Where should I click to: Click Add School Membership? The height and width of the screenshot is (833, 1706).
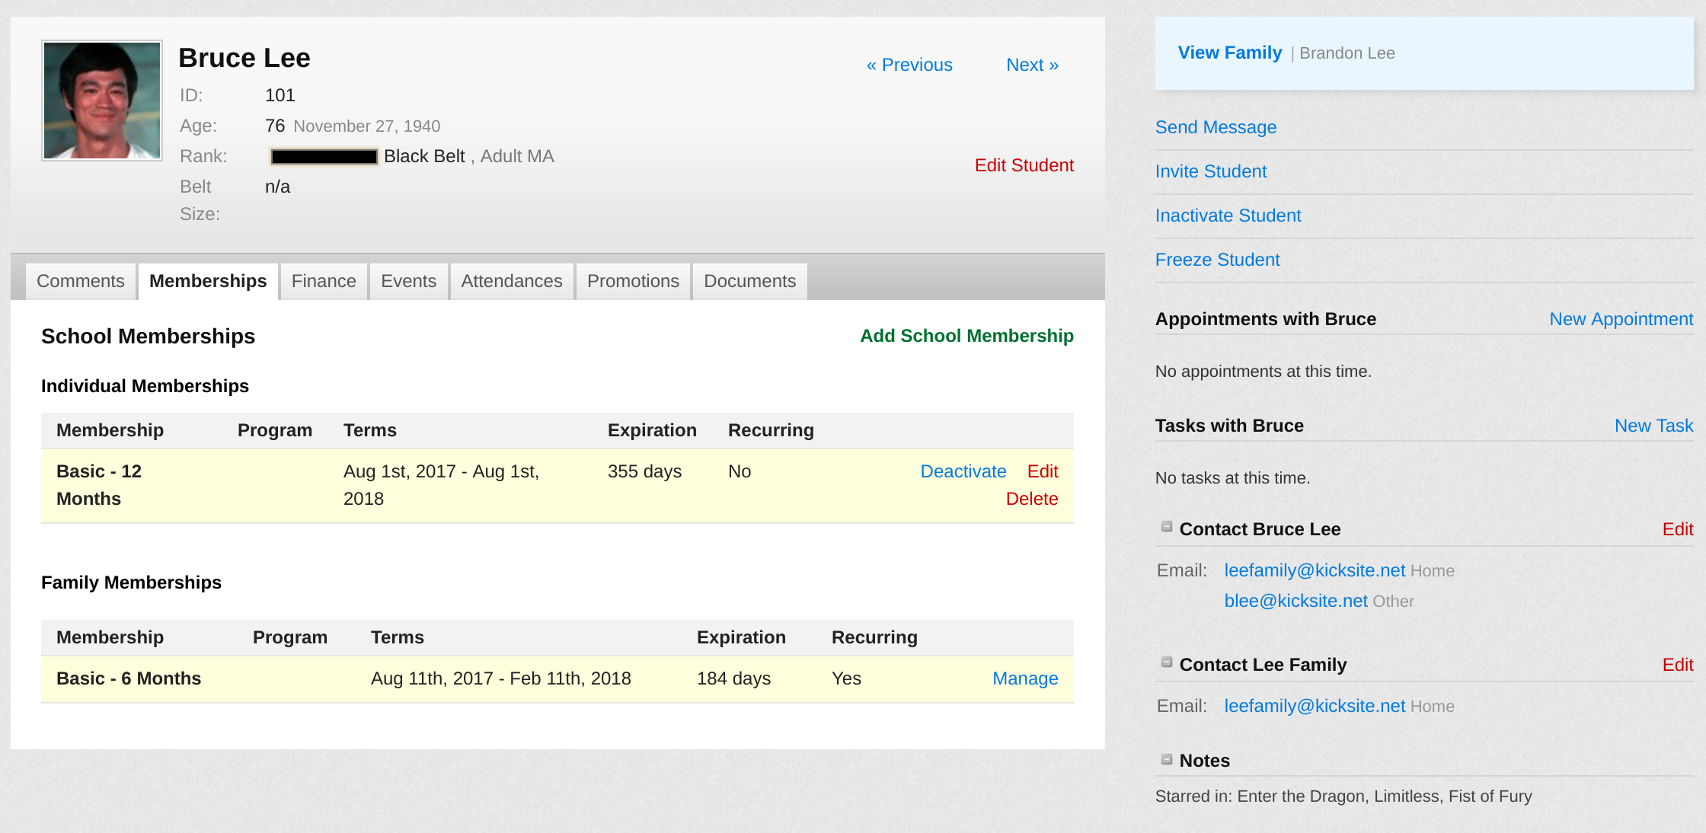tap(966, 336)
